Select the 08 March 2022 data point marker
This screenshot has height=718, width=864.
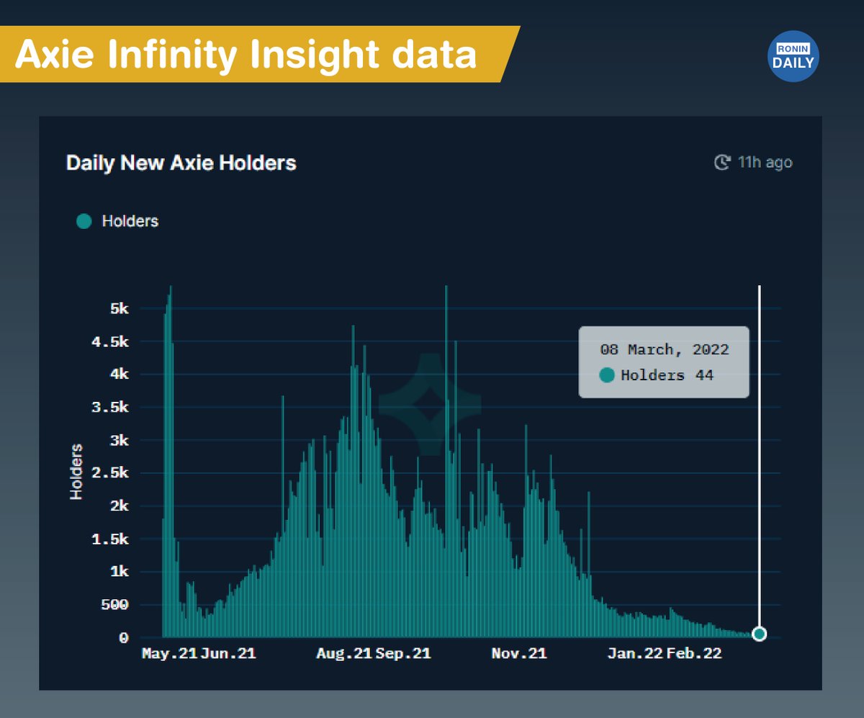(x=759, y=634)
